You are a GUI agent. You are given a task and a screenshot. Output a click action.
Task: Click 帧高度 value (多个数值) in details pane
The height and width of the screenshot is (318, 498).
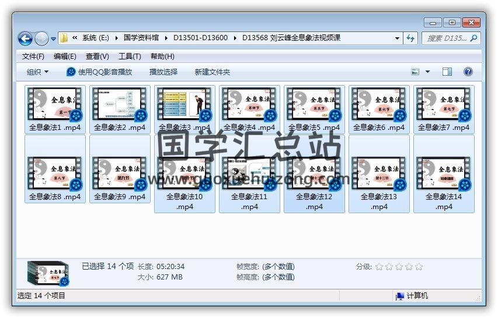point(278,277)
